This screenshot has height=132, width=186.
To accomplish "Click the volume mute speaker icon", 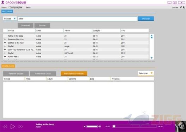I will point(85,126).
